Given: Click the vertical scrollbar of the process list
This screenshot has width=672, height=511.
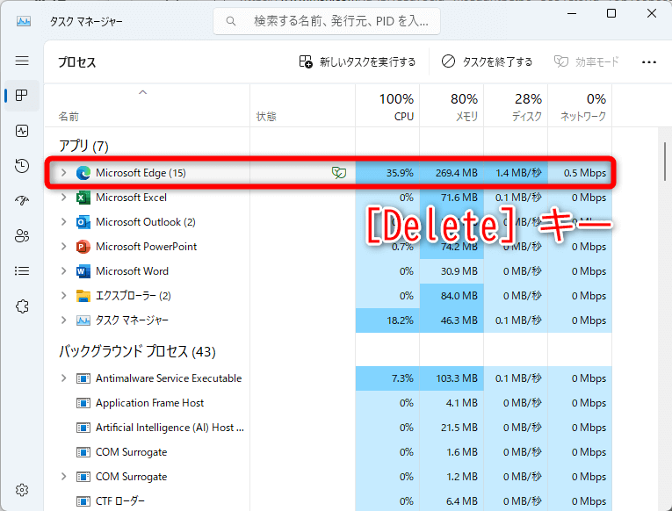Looking at the screenshot, I should [665, 162].
